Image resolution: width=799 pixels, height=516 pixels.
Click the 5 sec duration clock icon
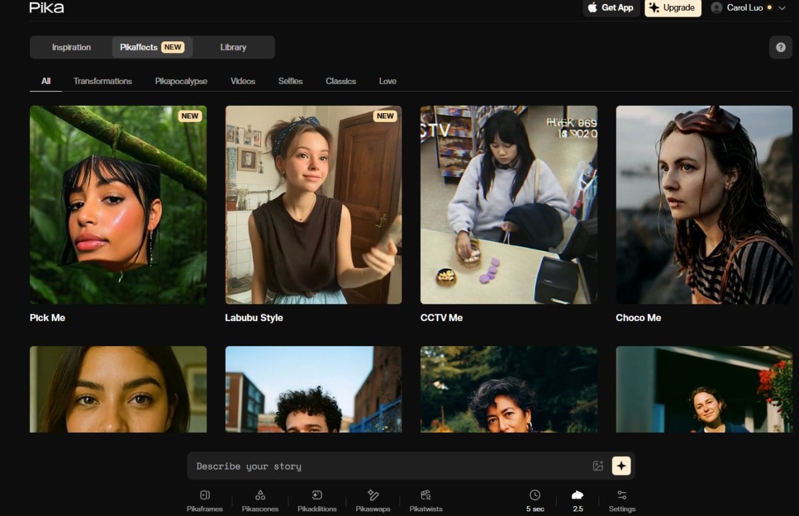tap(535, 495)
